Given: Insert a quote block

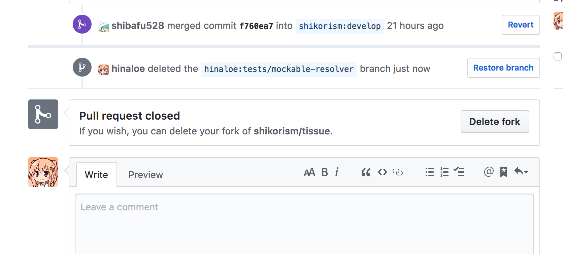Looking at the screenshot, I should (x=366, y=172).
